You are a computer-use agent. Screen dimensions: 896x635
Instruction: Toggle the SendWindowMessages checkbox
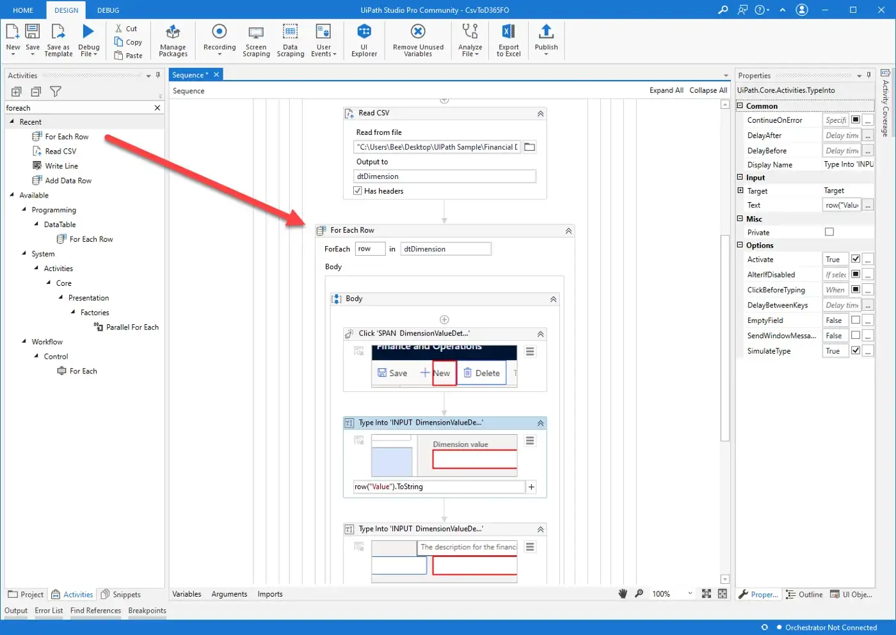856,335
